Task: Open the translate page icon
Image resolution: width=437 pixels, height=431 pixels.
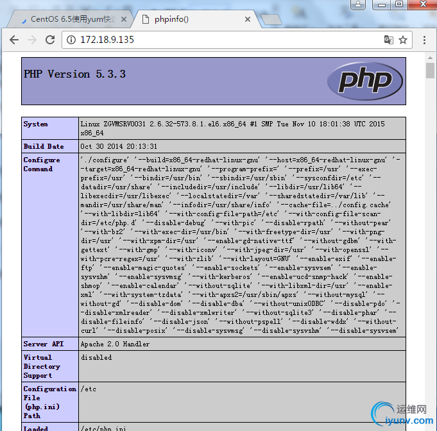Action: click(x=388, y=40)
